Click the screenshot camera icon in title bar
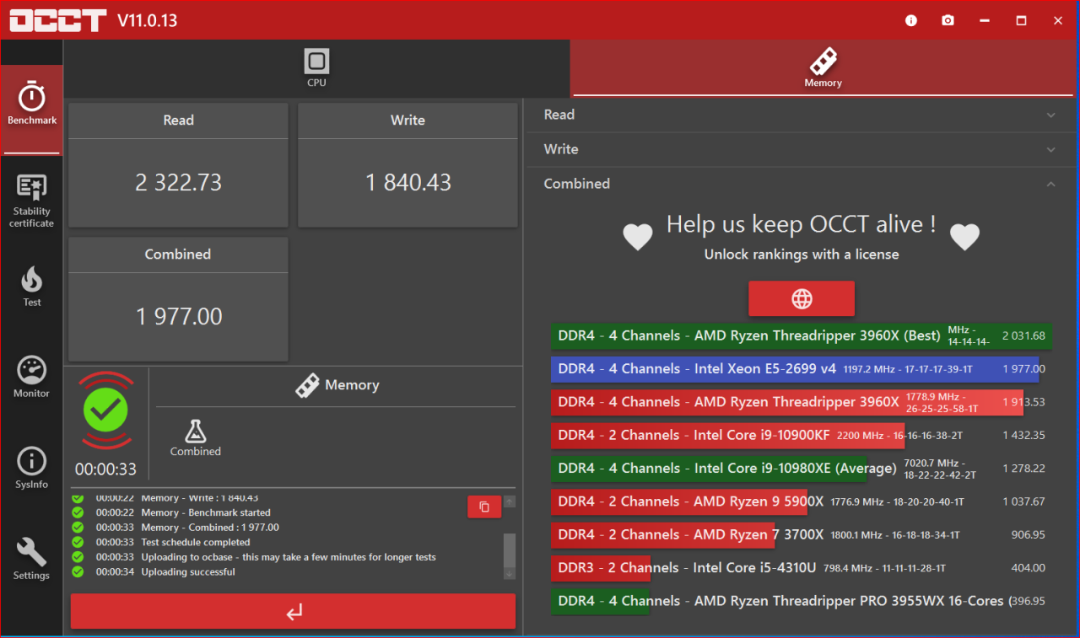 (948, 20)
